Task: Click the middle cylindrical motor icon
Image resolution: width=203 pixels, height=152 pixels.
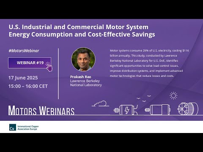Action: pos(158,109)
